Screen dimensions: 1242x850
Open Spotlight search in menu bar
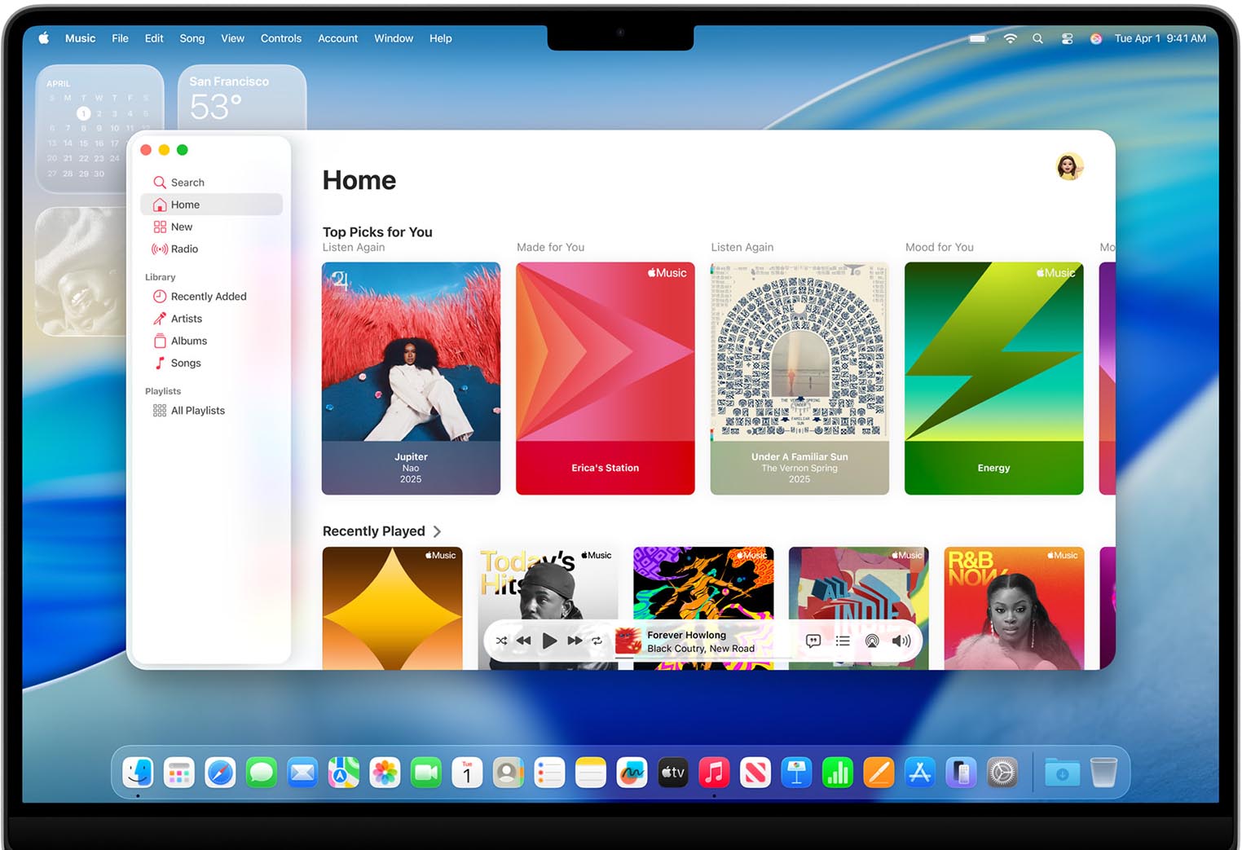point(1037,38)
